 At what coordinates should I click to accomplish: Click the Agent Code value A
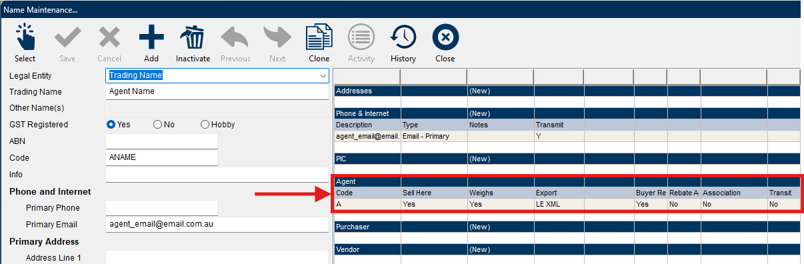(x=367, y=204)
